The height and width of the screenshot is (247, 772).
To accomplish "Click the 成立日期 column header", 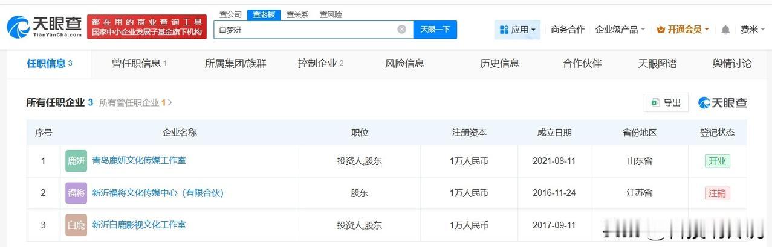I will point(554,133).
